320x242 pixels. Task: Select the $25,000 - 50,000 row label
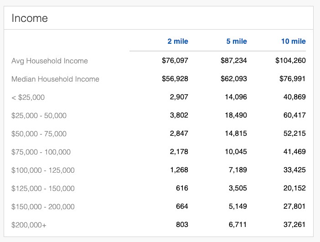pos(39,115)
